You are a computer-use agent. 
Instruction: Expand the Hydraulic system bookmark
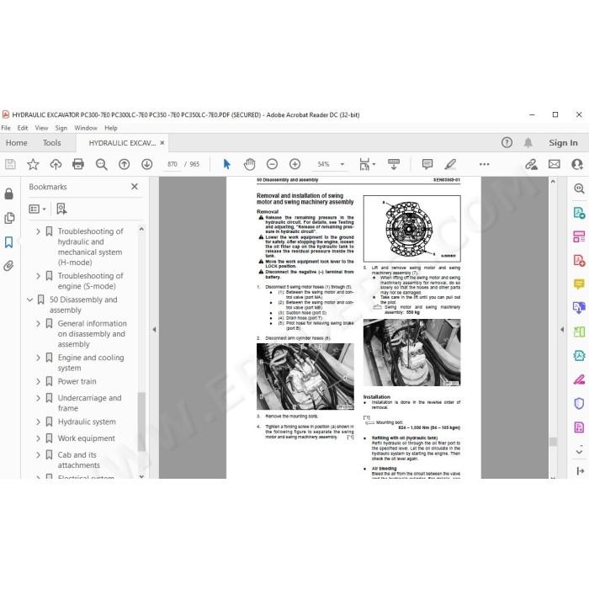[38, 422]
